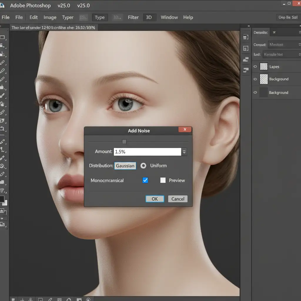Screen dimensions: 301x301
Task: Expand the Kensile Nel dropdown
Action: [299, 54]
